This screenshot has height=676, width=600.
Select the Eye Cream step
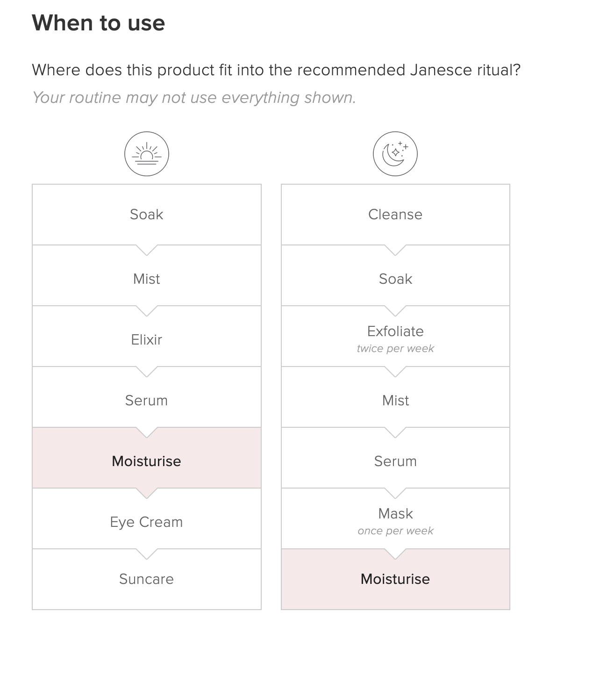coord(147,522)
